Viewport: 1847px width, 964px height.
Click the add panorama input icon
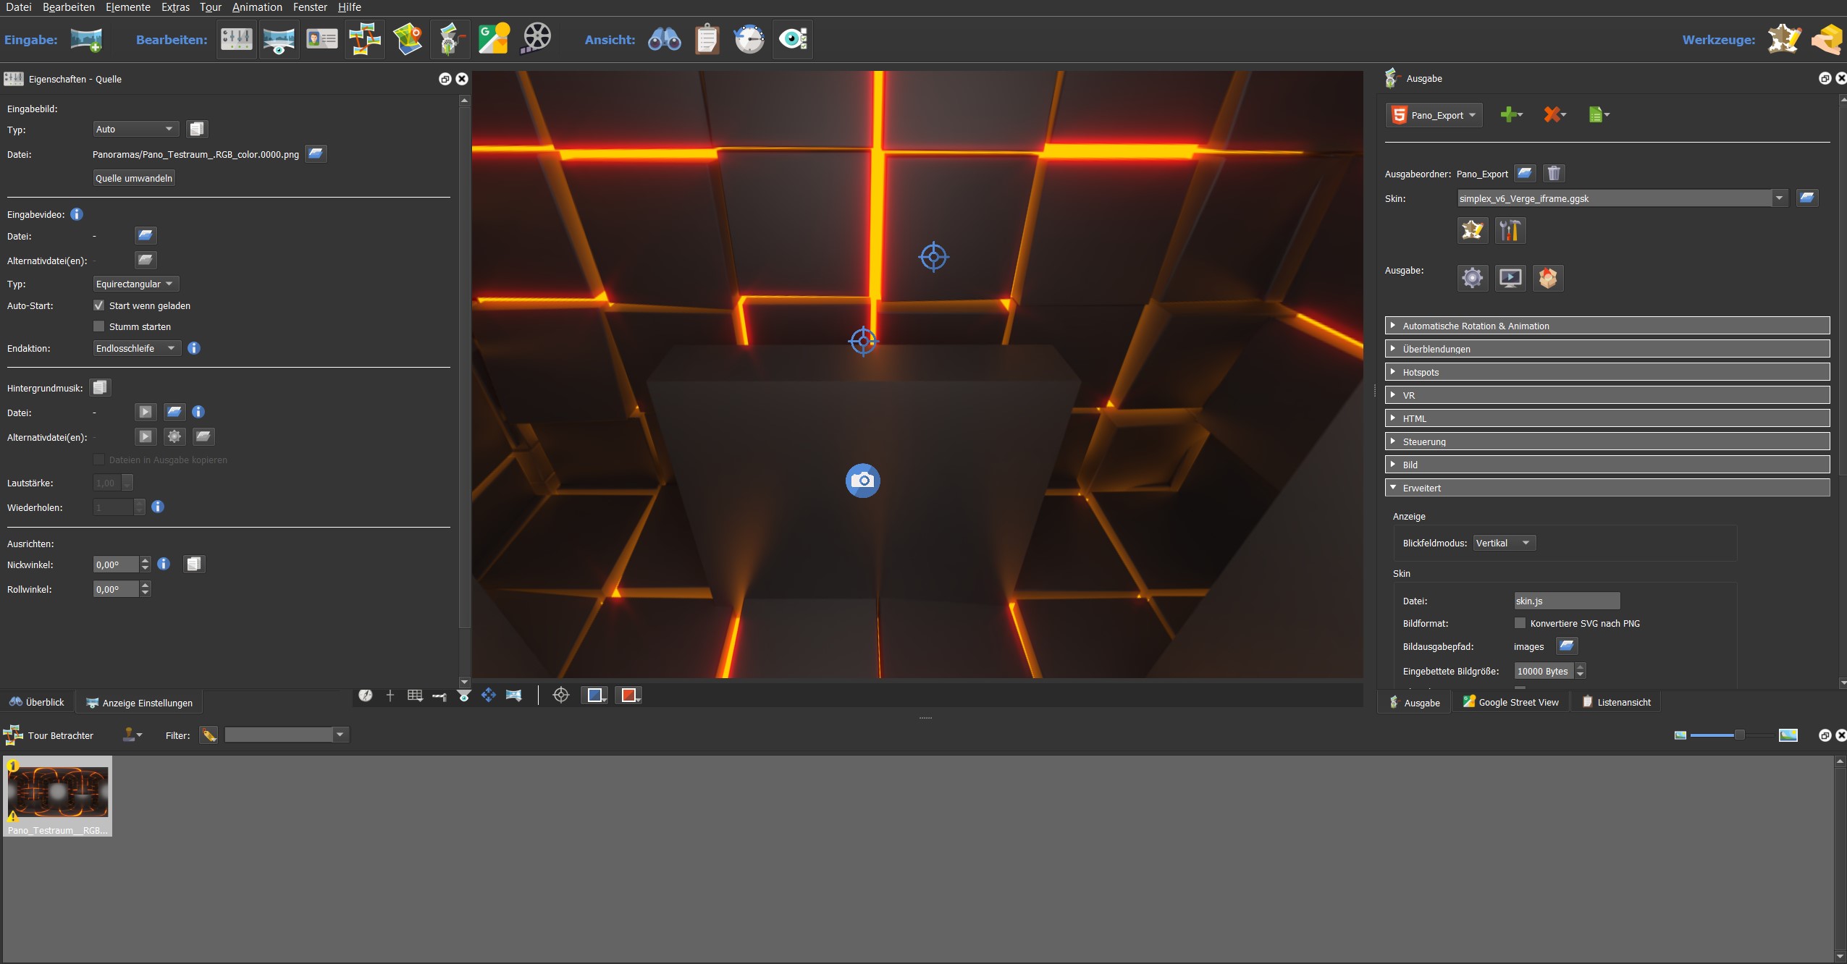(86, 39)
